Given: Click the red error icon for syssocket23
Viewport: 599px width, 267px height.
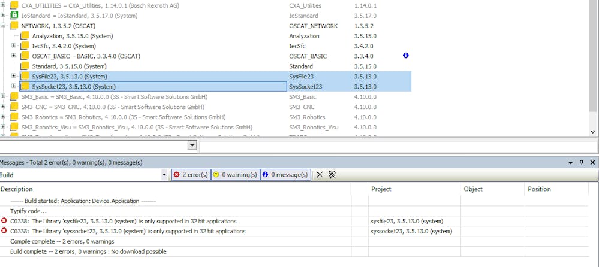Looking at the screenshot, I should (x=4, y=231).
